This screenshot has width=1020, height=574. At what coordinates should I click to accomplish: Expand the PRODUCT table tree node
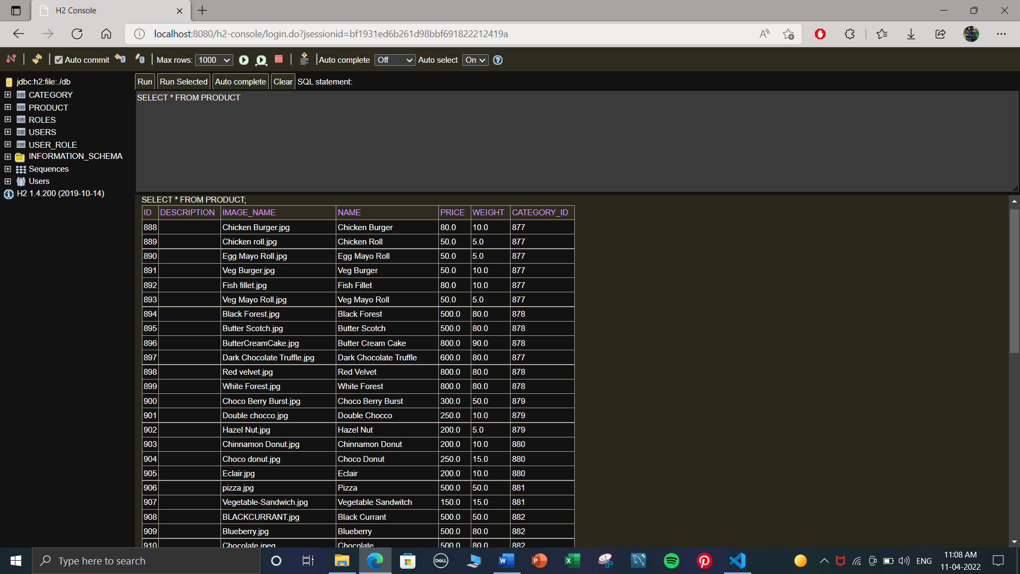pyautogui.click(x=7, y=107)
